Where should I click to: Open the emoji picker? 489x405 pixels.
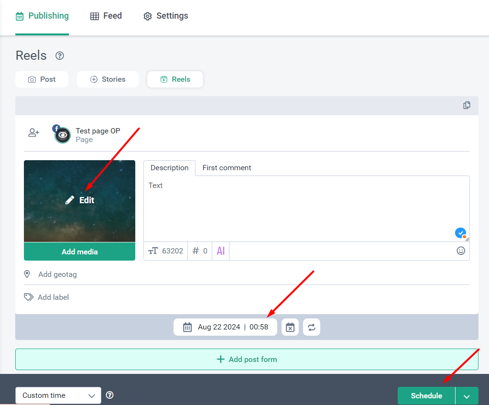point(461,251)
